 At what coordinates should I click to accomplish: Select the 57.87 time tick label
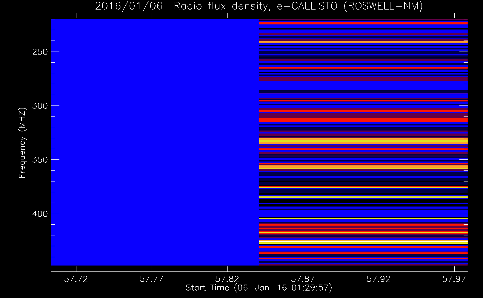[303, 279]
